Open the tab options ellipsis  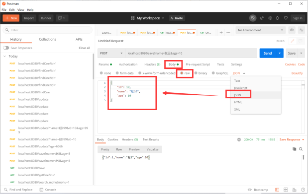click(x=228, y=33)
